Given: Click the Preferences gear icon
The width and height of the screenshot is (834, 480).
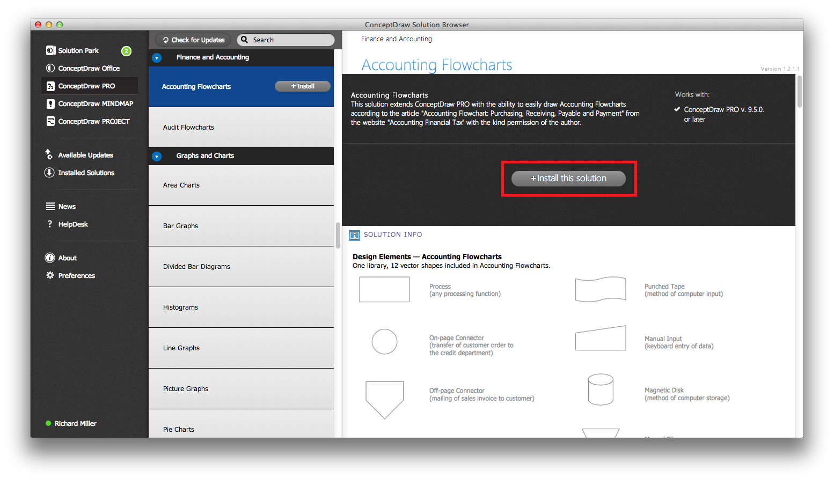Looking at the screenshot, I should [x=50, y=275].
